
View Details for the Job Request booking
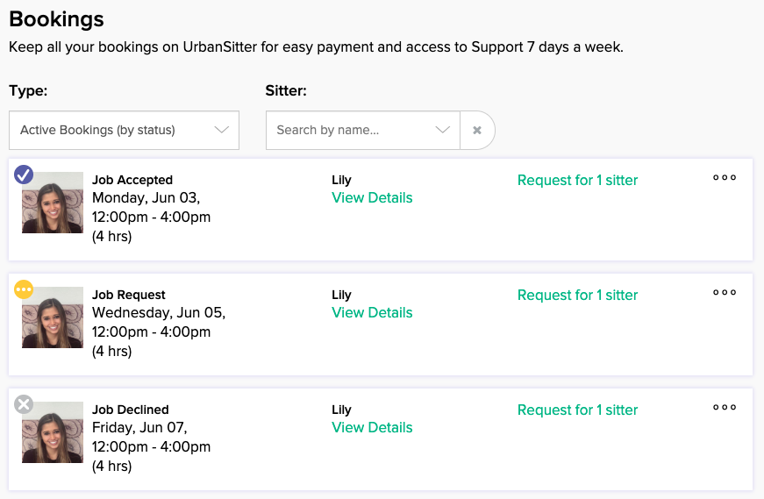pos(372,313)
